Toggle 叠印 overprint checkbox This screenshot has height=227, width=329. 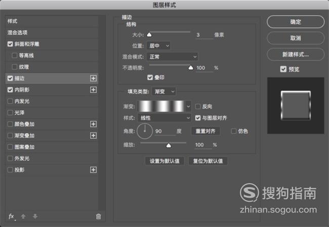150,78
